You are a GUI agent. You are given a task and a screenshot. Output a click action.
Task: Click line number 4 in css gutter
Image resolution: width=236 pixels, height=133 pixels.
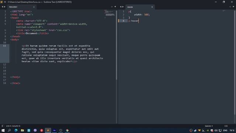(124, 21)
